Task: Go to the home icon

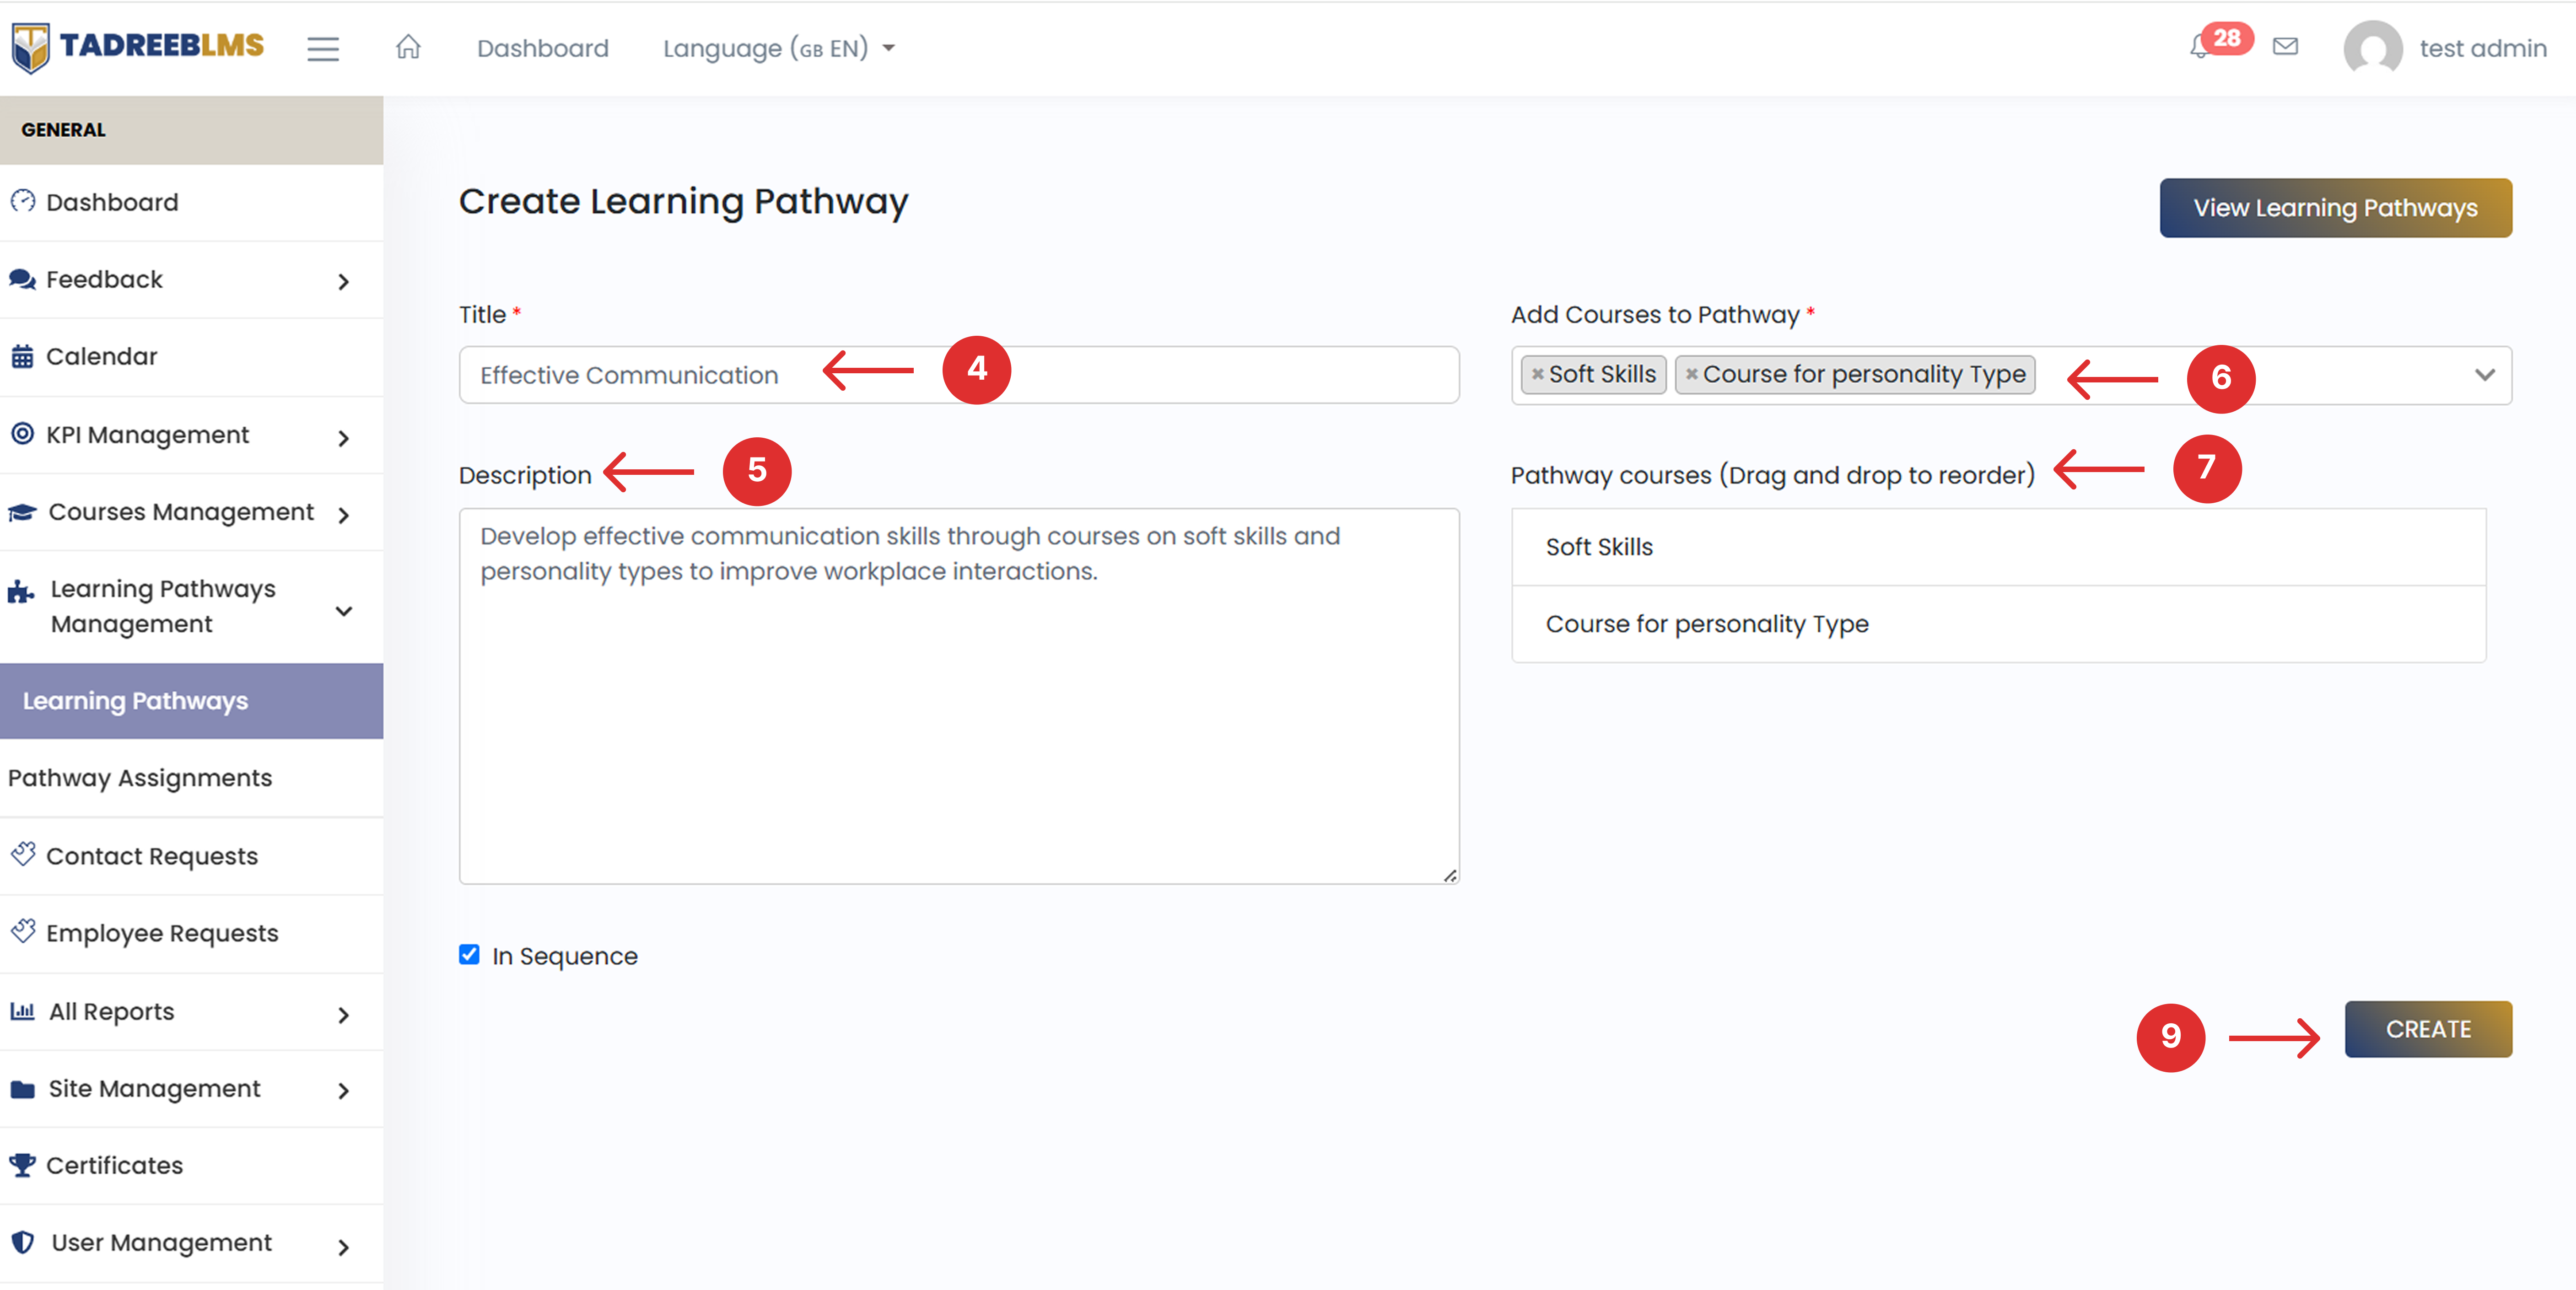Action: pos(408,47)
